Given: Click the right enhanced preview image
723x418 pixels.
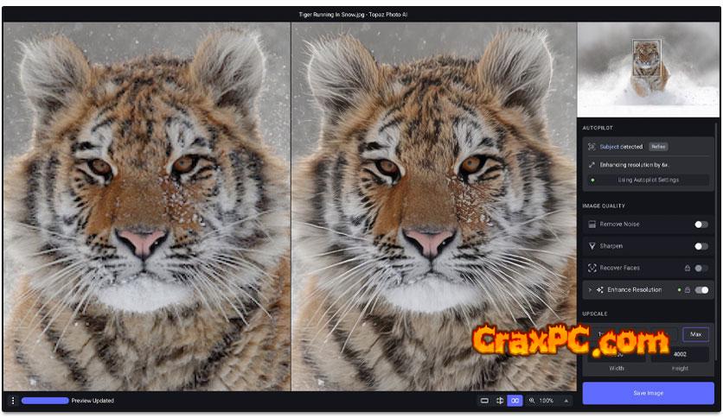Looking at the screenshot, I should coord(434,206).
